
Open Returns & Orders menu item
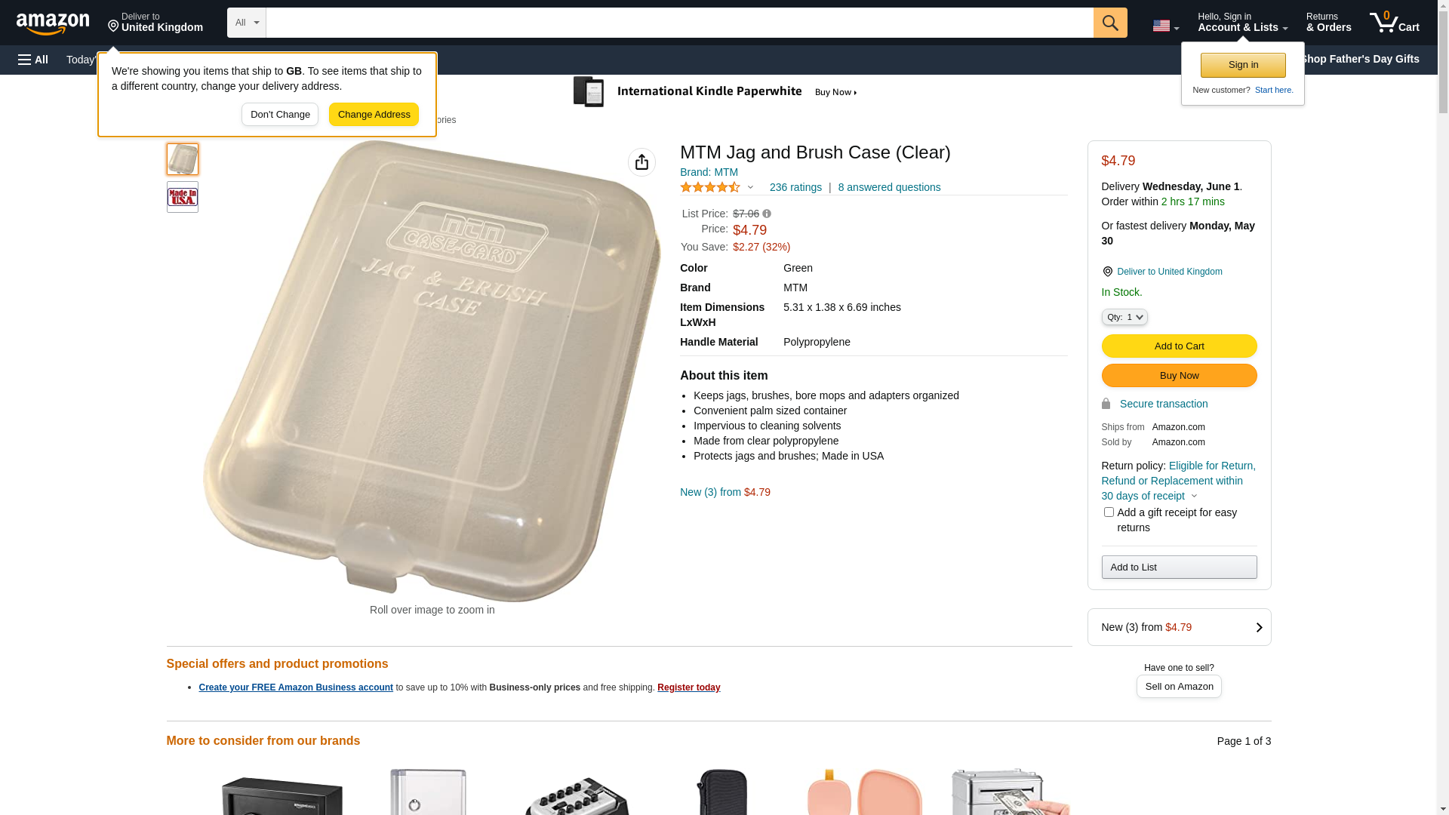(x=1328, y=23)
